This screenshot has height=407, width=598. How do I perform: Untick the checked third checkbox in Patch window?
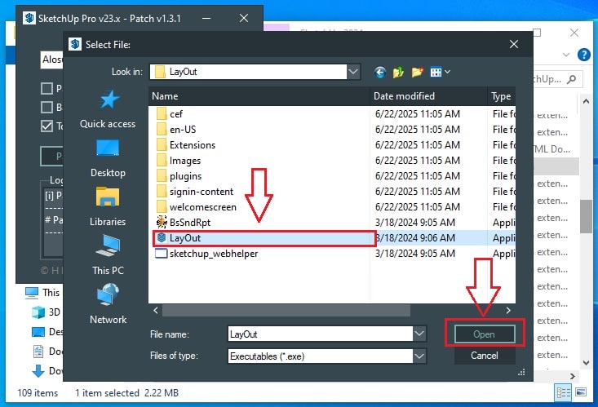47,126
